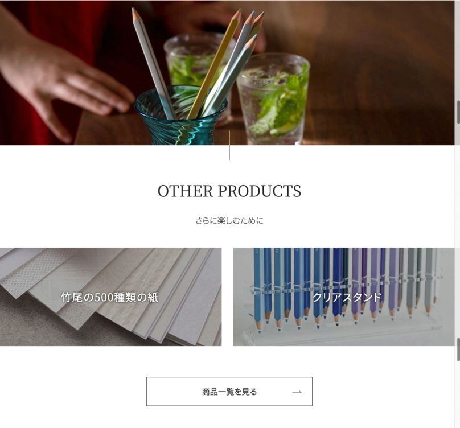
Task: Click the vertical divider line above OTHER PRODUCTS
Action: tap(229, 145)
